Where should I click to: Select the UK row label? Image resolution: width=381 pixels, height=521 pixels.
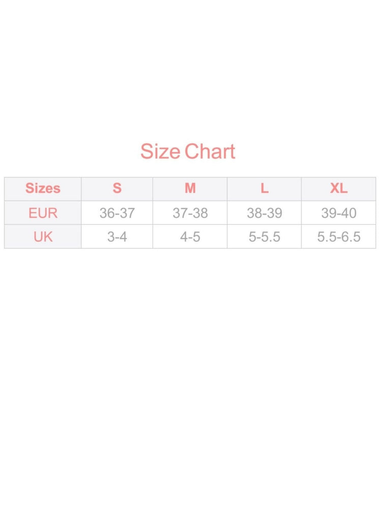43,237
